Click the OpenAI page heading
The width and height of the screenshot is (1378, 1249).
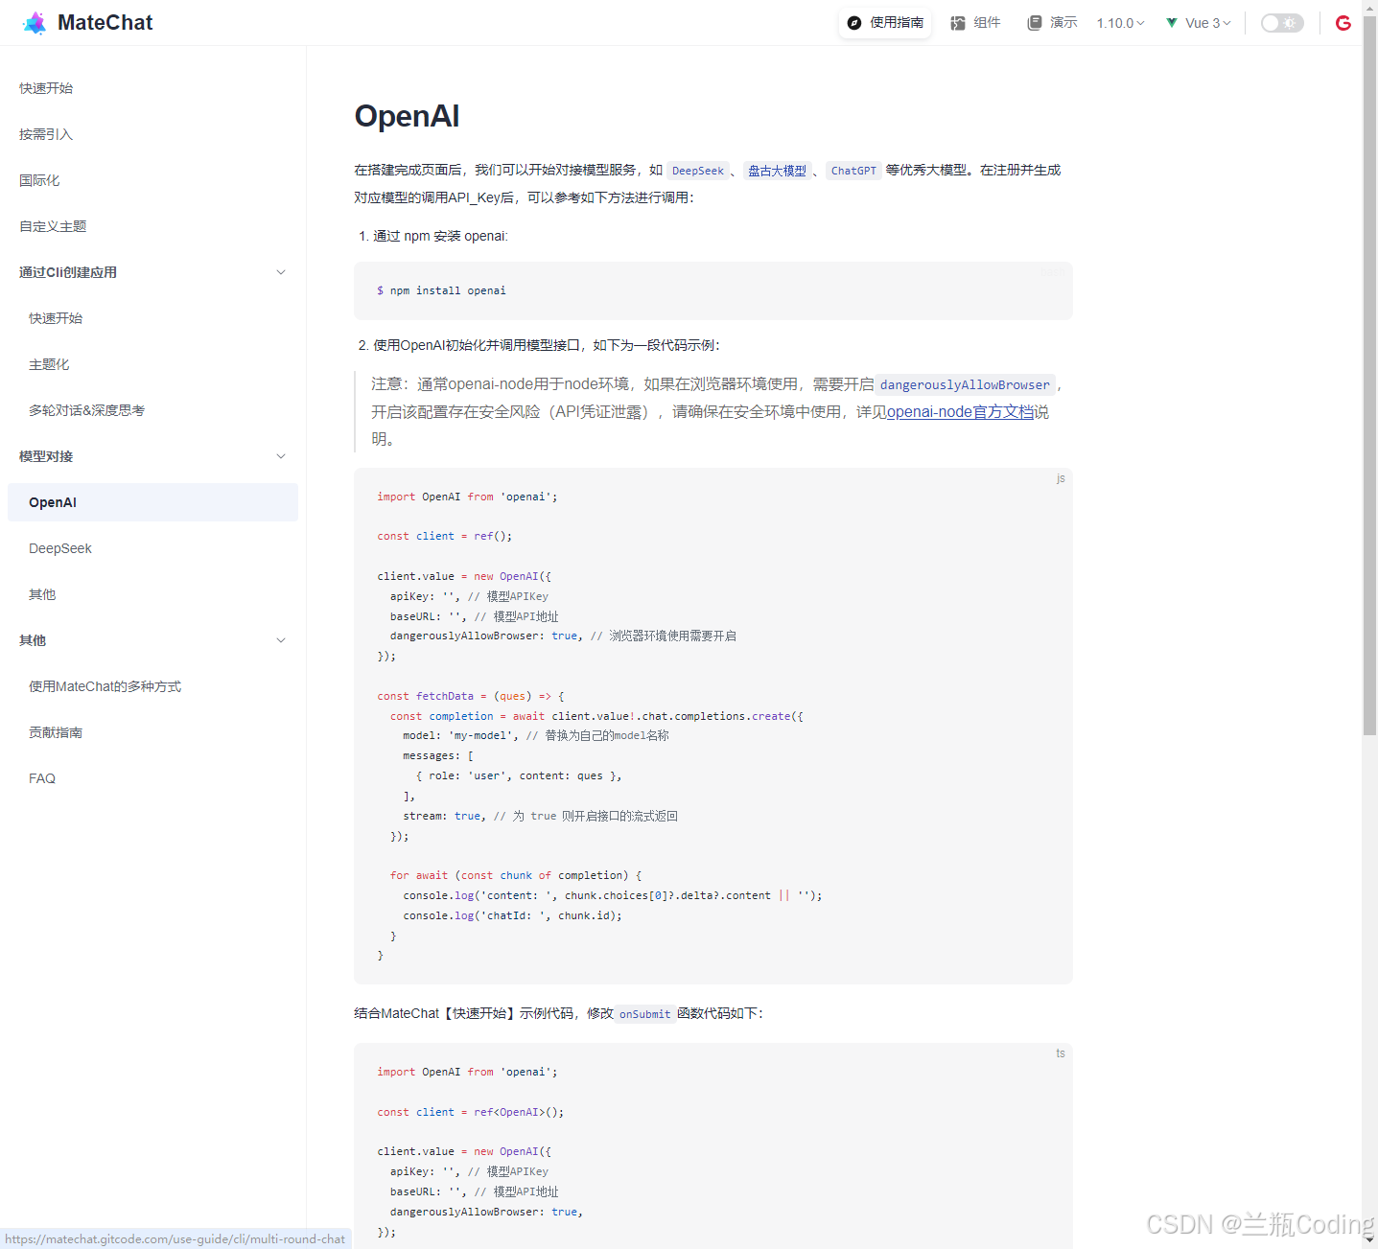[407, 116]
